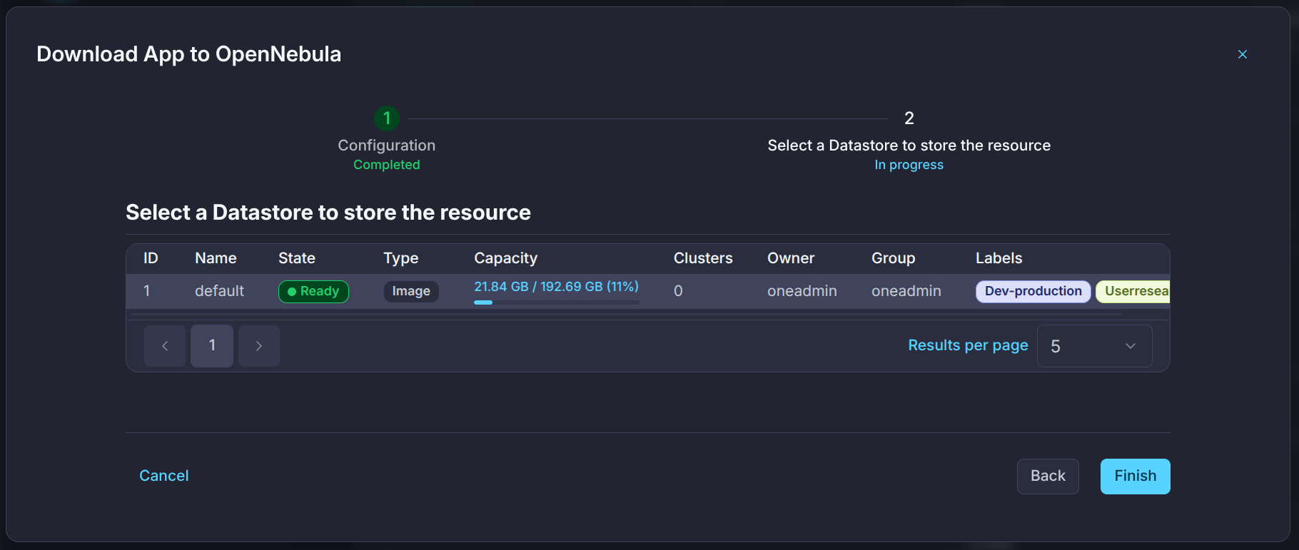The image size is (1299, 550).
Task: Click the Ready state badge
Action: 313,291
